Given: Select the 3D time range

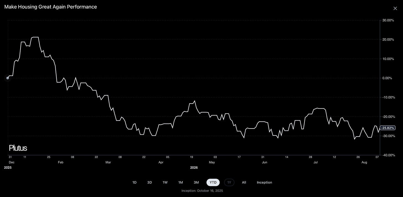Looking at the screenshot, I should (149, 182).
